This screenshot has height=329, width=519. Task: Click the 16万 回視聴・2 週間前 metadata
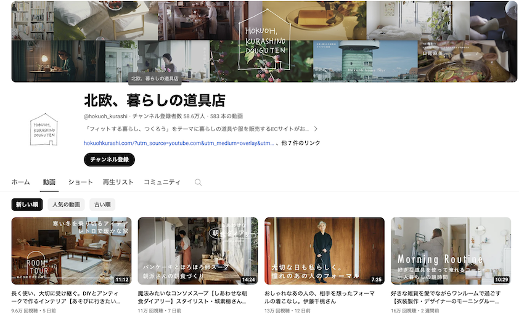(415, 311)
